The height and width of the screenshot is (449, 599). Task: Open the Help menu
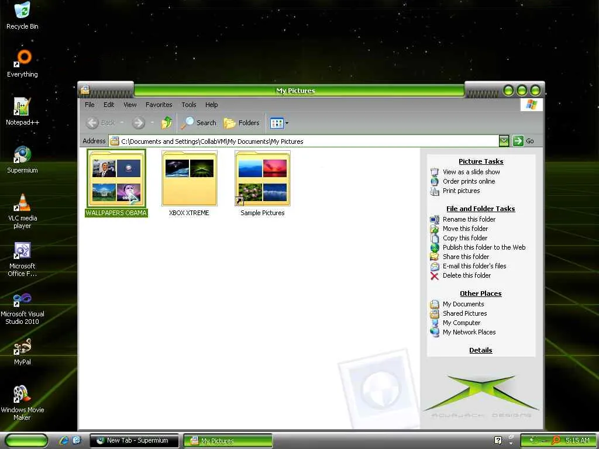tap(211, 105)
